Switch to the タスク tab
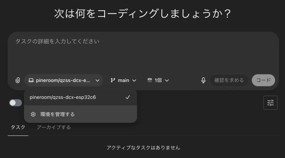Viewport: 285px width, 158px height. (x=18, y=127)
